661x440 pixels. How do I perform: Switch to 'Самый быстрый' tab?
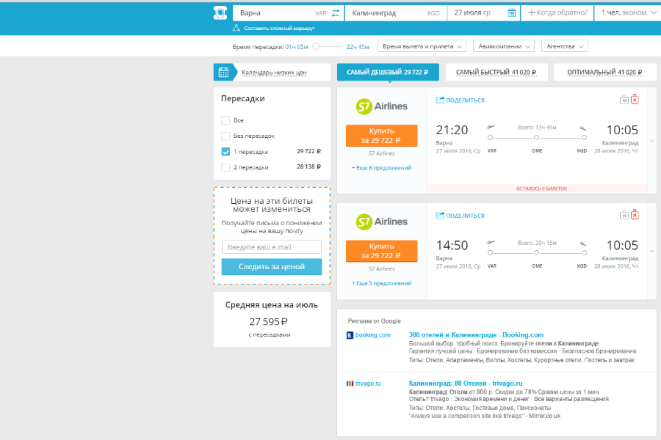coord(496,73)
